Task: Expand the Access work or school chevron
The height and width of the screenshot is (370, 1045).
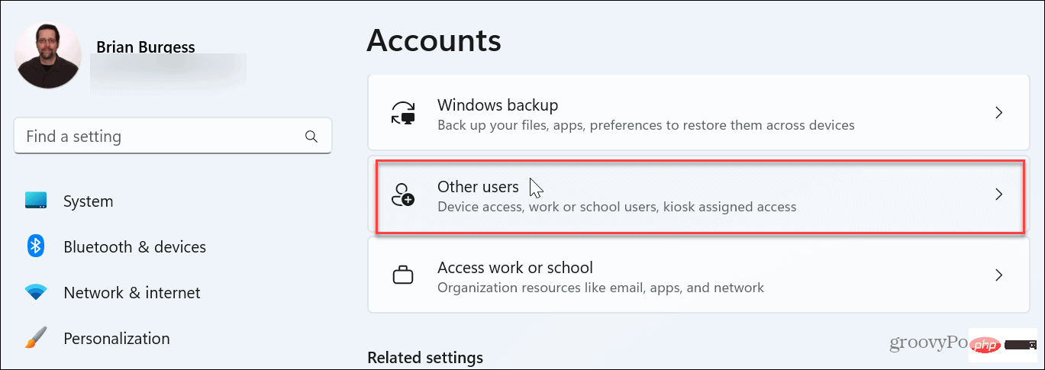Action: click(x=998, y=275)
